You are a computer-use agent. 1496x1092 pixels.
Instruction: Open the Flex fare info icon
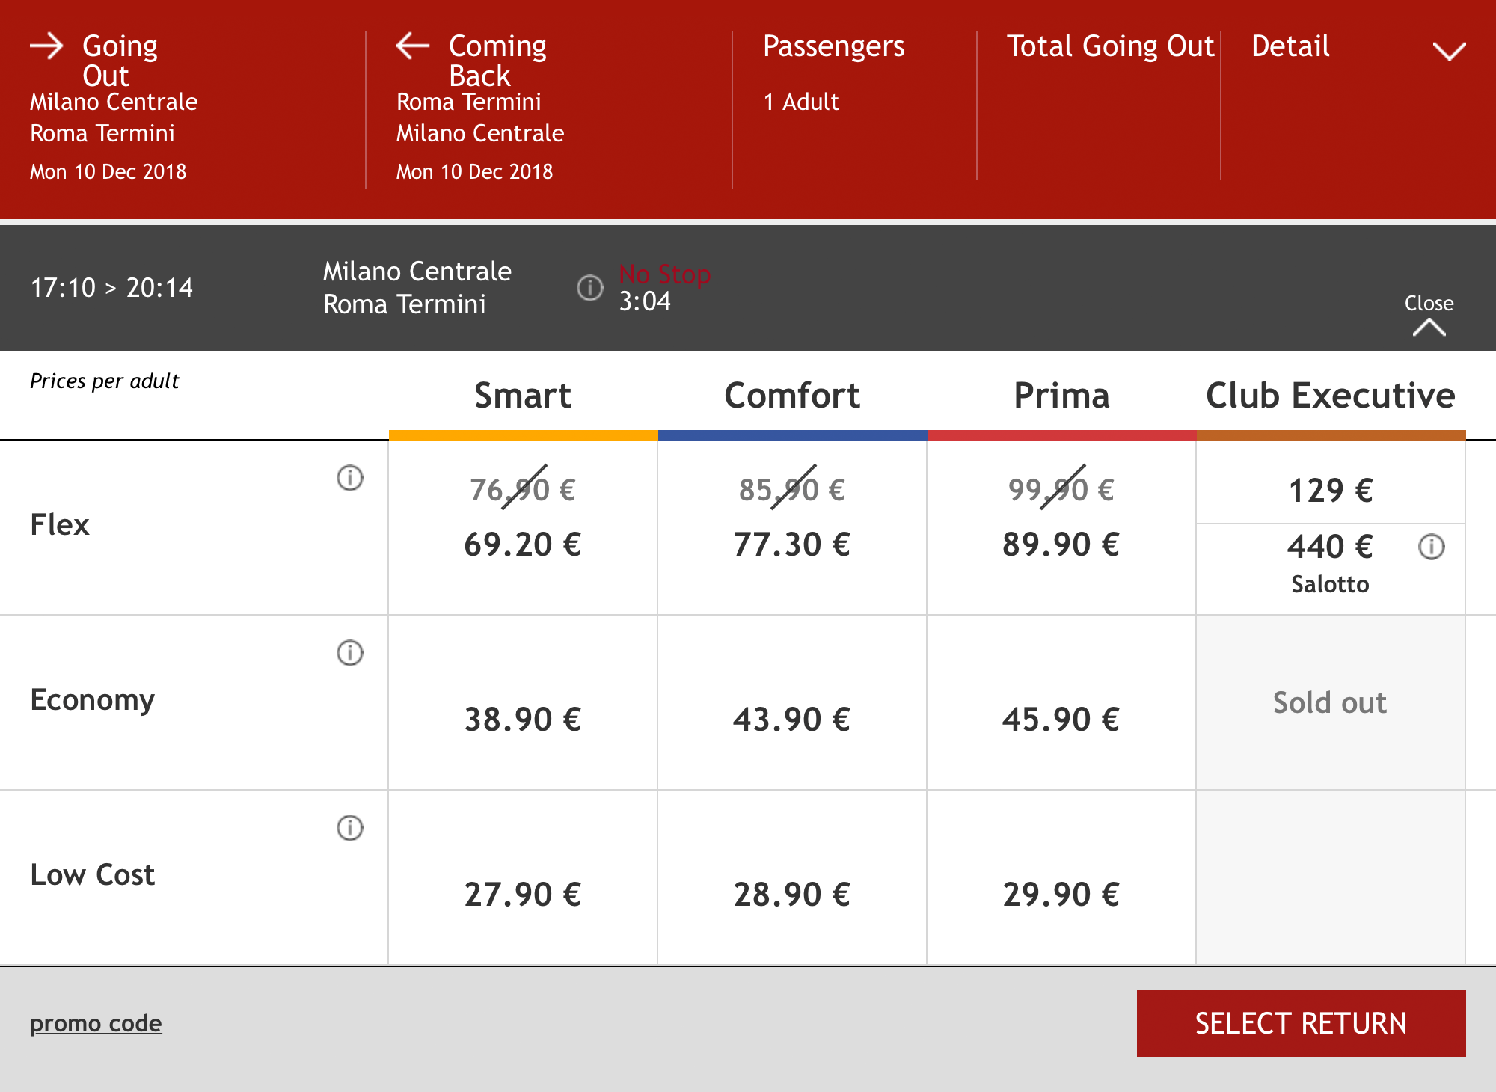click(350, 477)
